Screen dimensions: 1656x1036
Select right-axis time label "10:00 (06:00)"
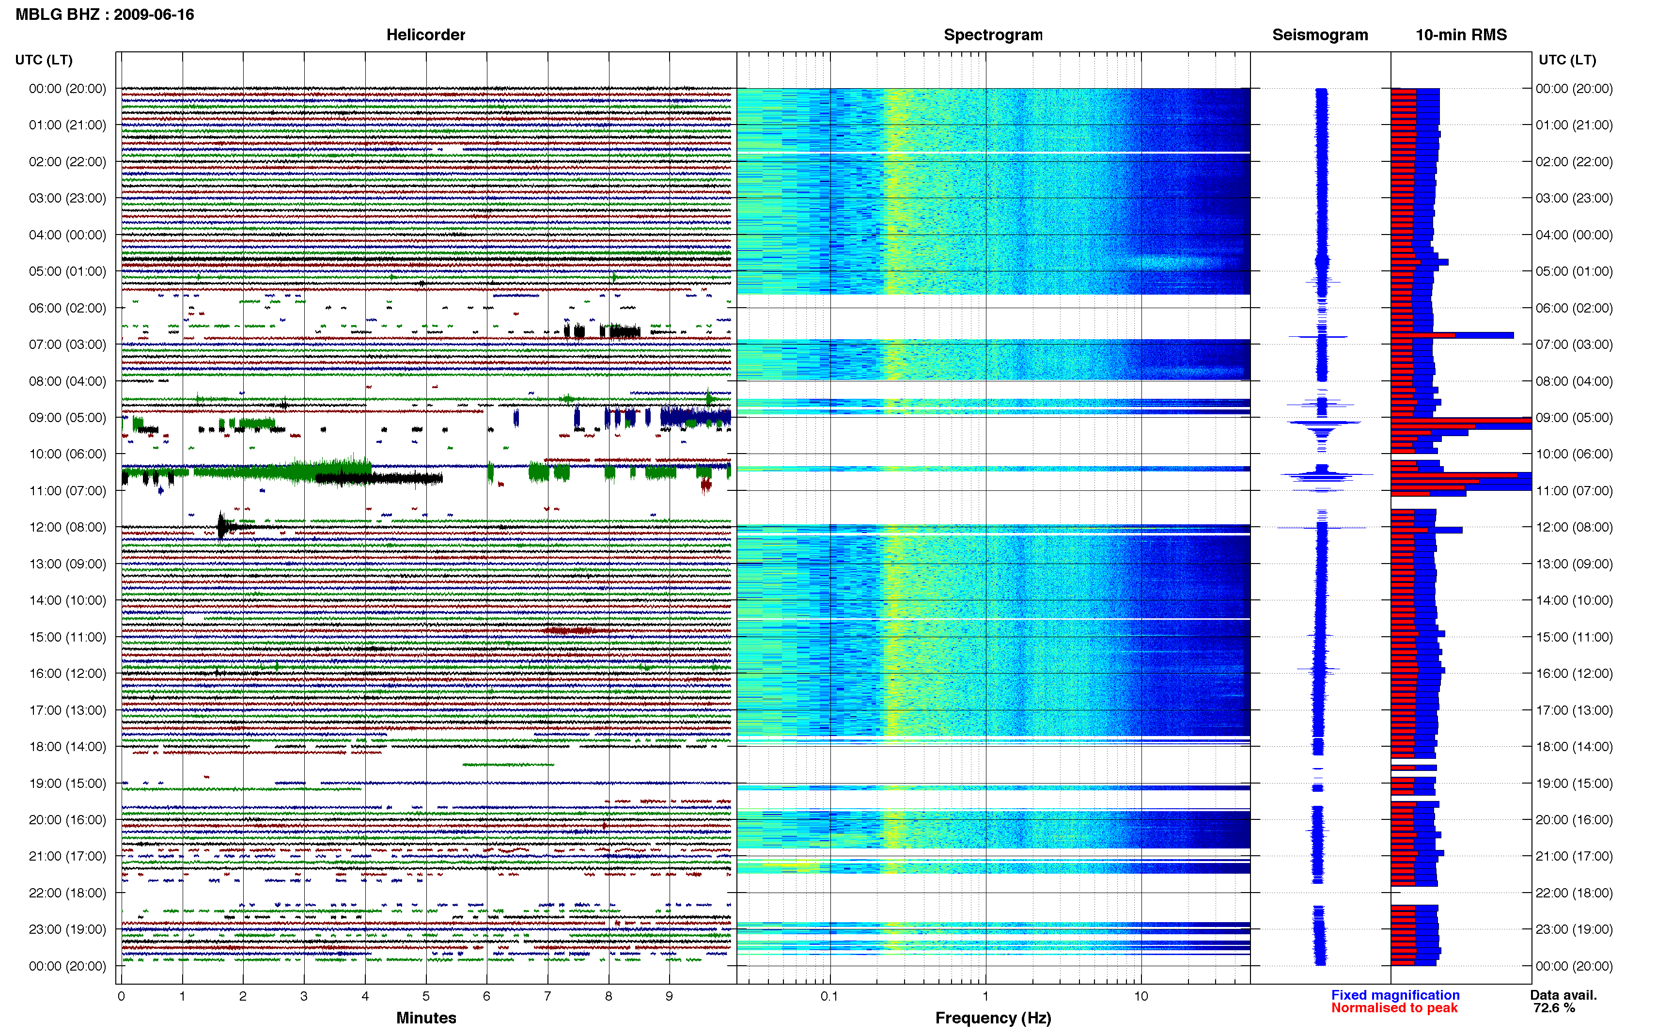1574,454
